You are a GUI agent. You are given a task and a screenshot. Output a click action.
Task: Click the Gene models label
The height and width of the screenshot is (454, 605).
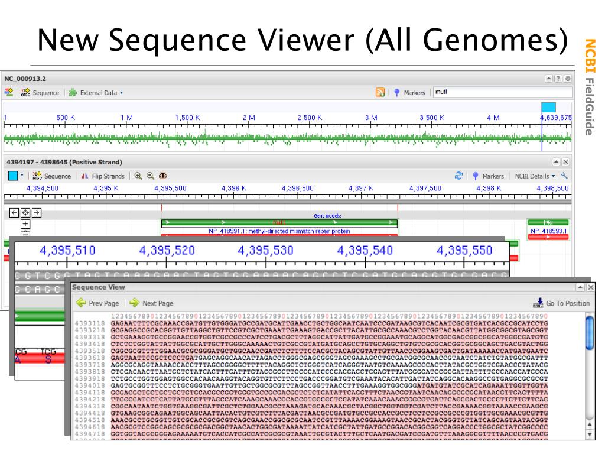tap(327, 215)
